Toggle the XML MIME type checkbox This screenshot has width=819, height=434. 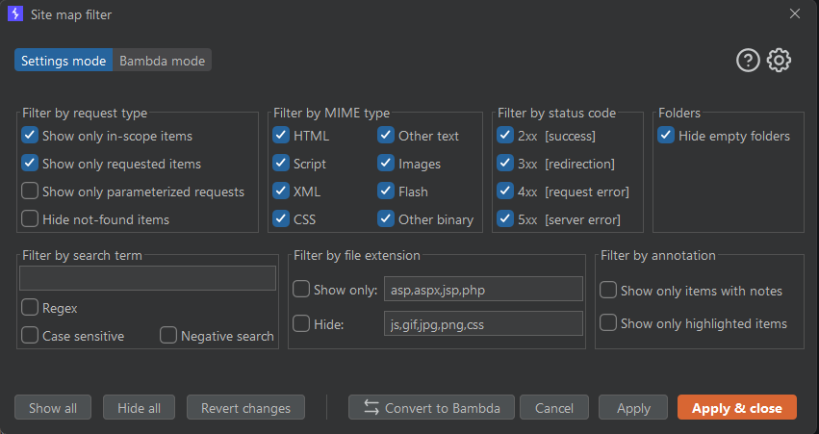point(281,191)
